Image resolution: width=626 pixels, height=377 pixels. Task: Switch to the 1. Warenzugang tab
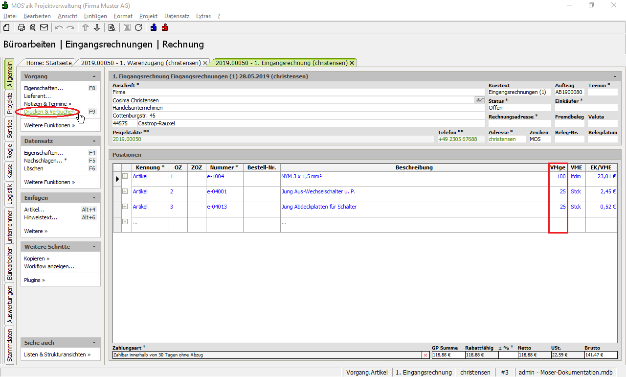pos(140,63)
